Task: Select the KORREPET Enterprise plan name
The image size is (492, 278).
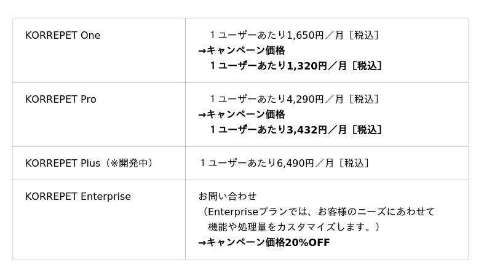Action: [78, 197]
